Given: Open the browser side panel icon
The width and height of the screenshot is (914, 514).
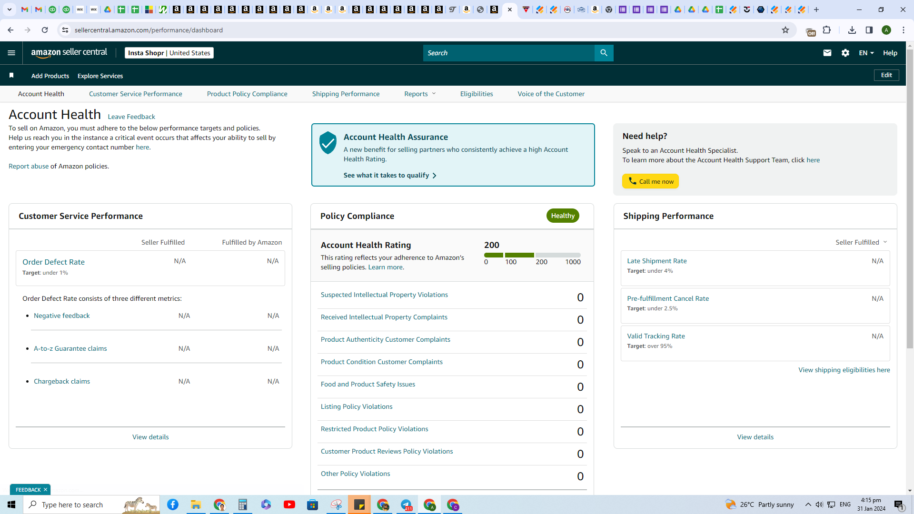Looking at the screenshot, I should [869, 30].
